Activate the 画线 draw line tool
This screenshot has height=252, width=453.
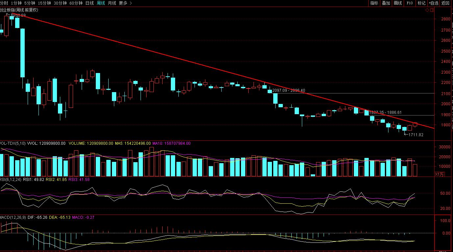coord(398,3)
